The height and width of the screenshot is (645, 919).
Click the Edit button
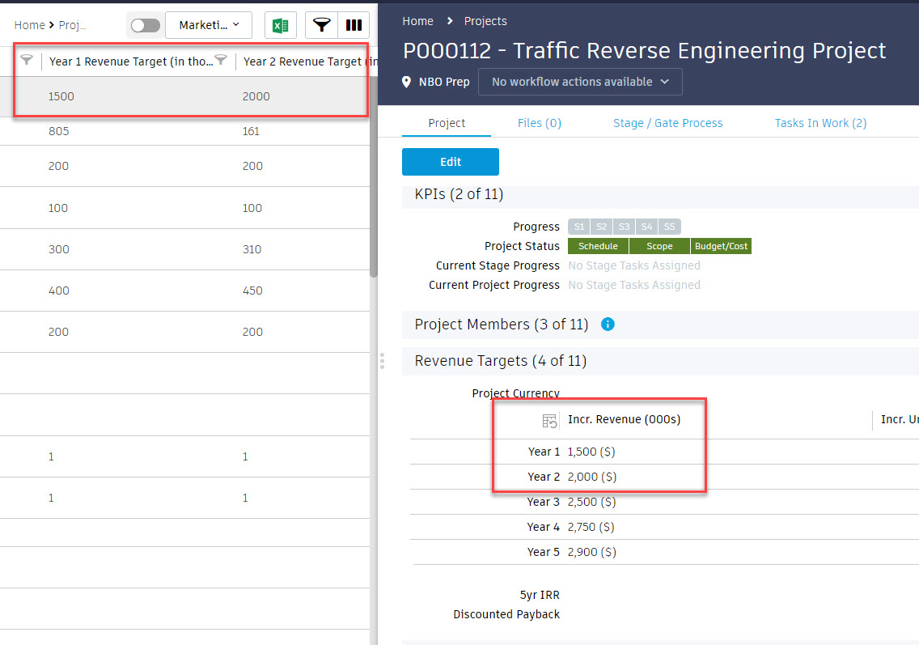(450, 162)
